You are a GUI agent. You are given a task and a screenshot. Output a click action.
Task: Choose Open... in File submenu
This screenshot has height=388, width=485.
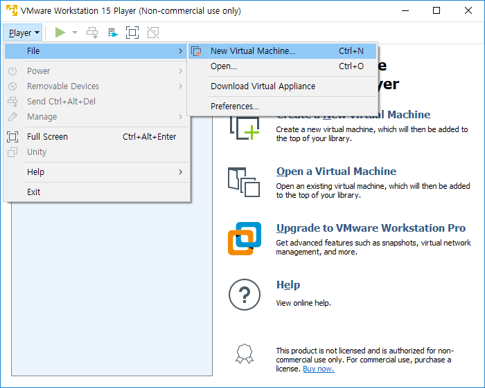[282, 66]
